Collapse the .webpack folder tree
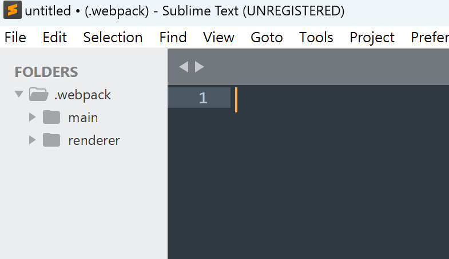 pyautogui.click(x=19, y=94)
